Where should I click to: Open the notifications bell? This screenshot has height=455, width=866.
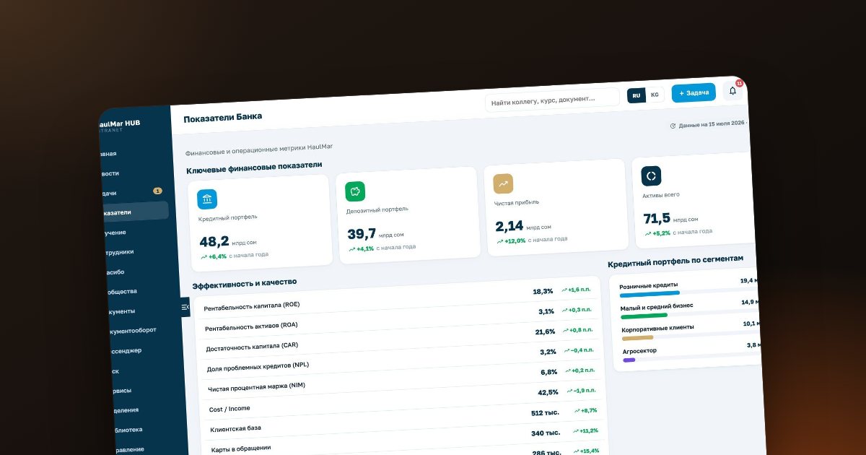(732, 91)
